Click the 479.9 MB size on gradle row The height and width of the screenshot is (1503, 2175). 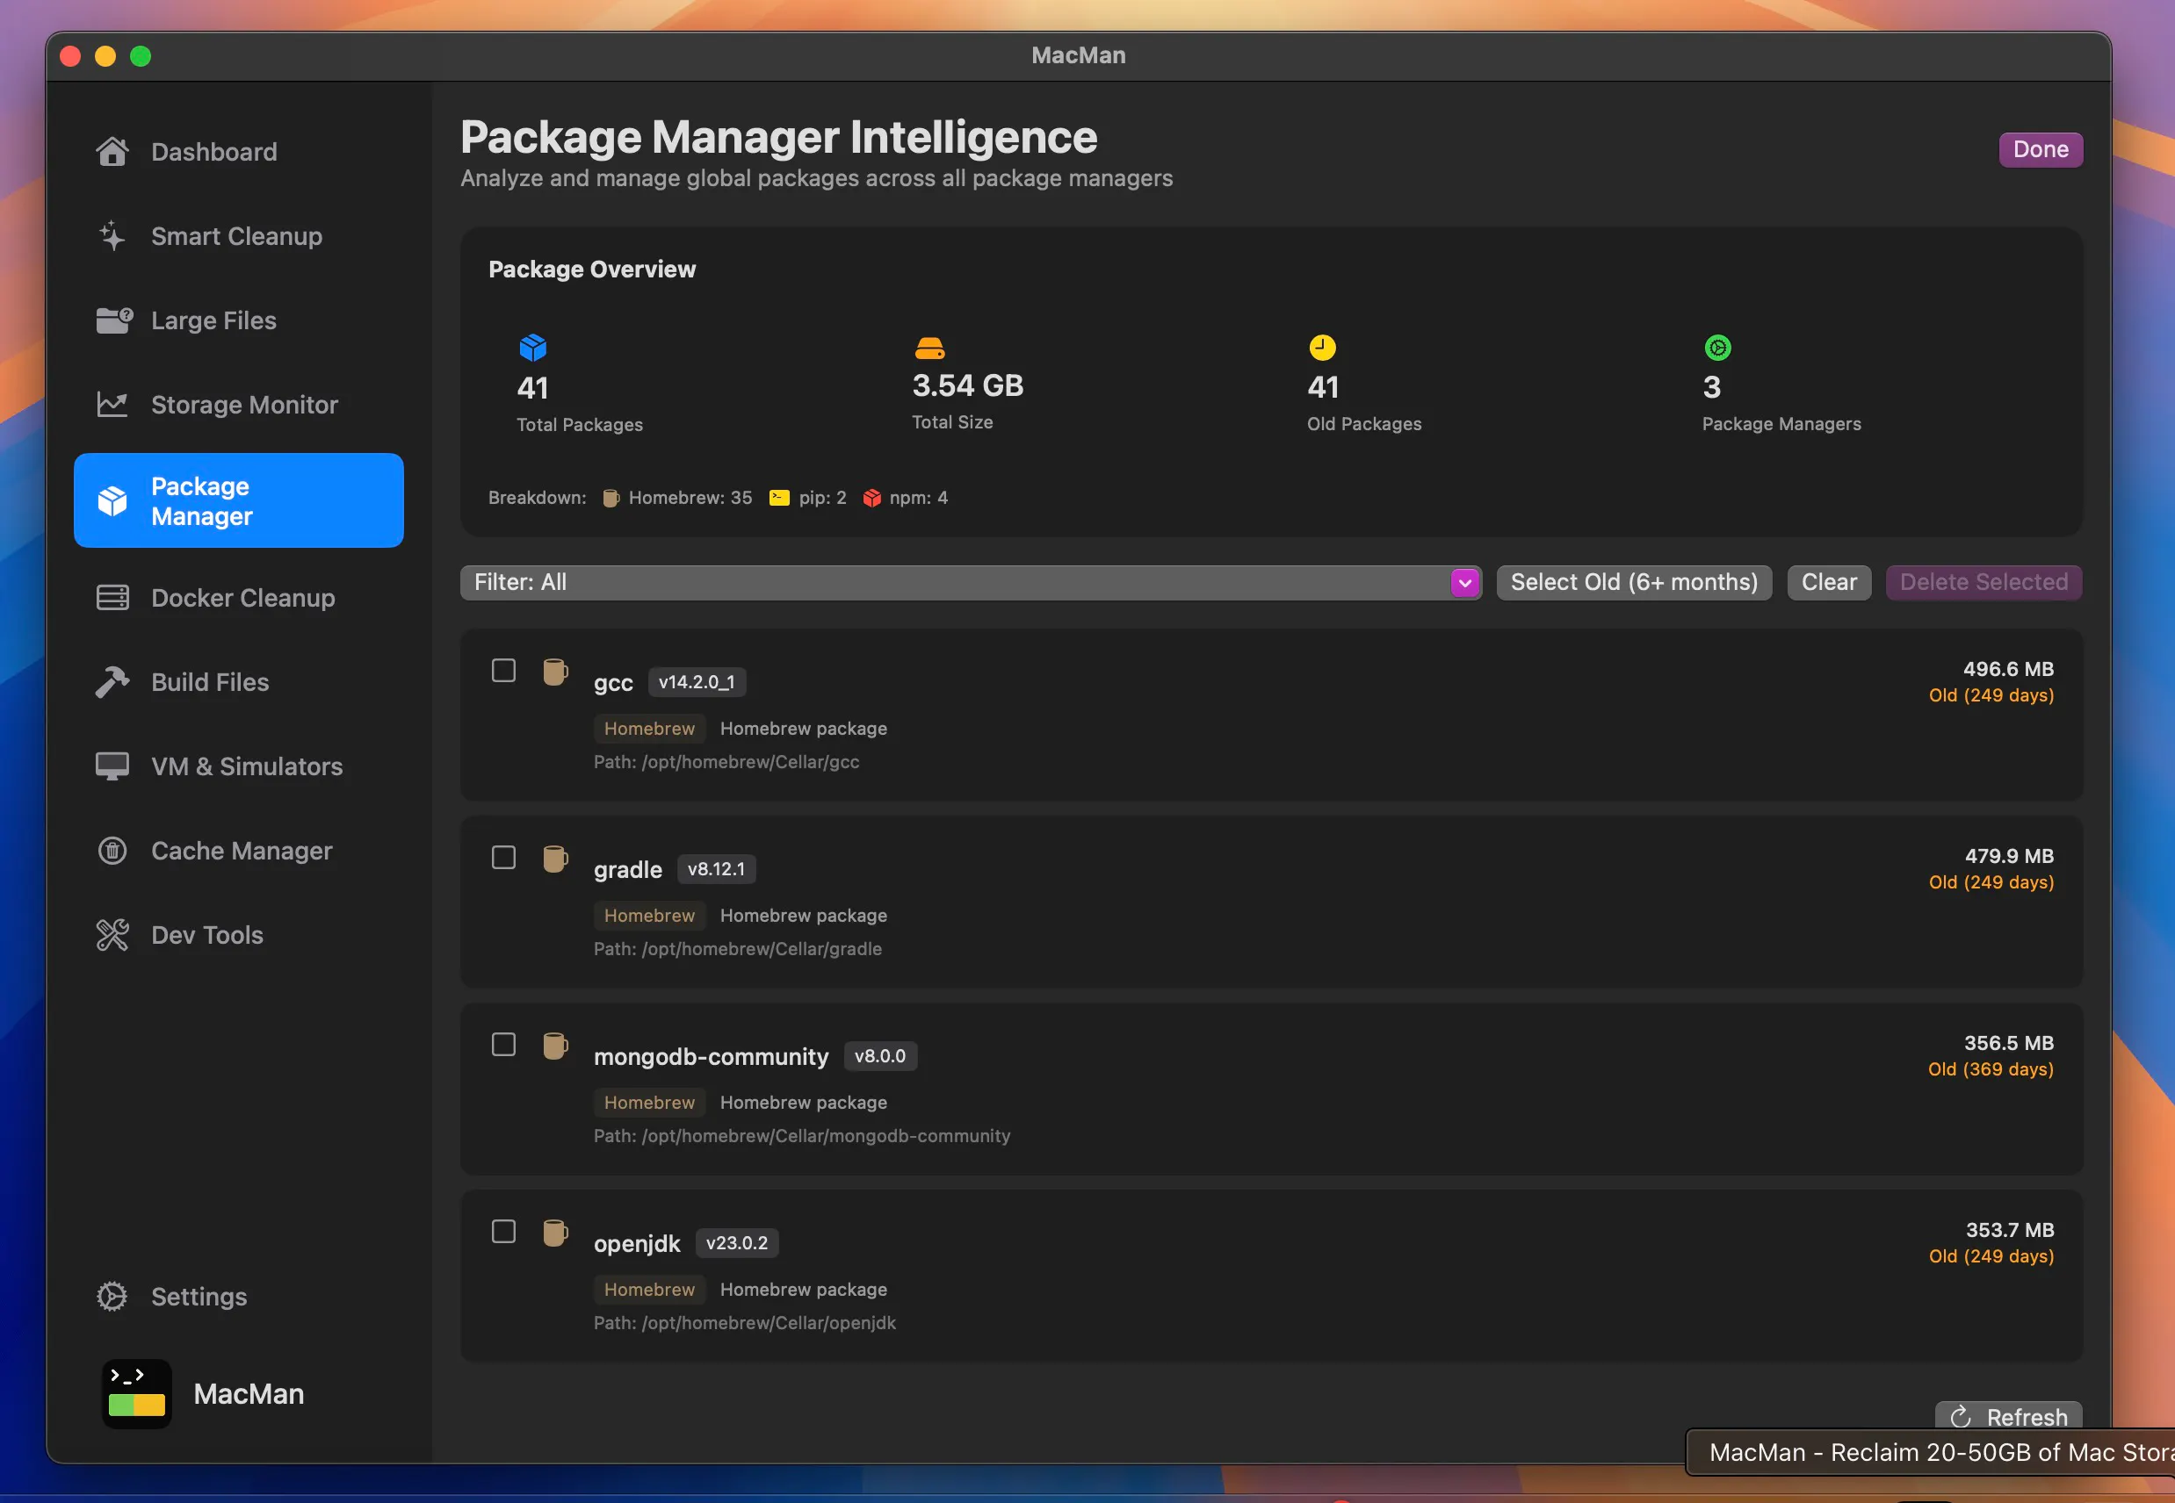[x=2008, y=855]
